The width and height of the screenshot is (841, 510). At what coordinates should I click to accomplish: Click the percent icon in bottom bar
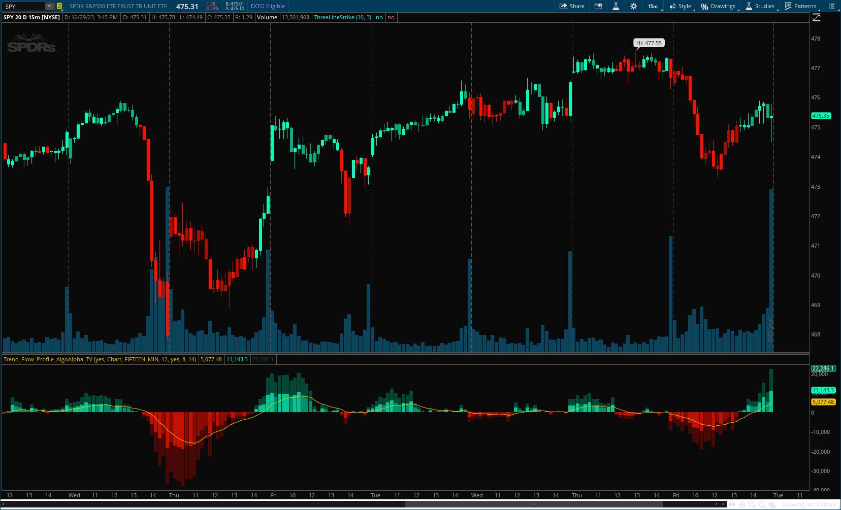pos(772,505)
